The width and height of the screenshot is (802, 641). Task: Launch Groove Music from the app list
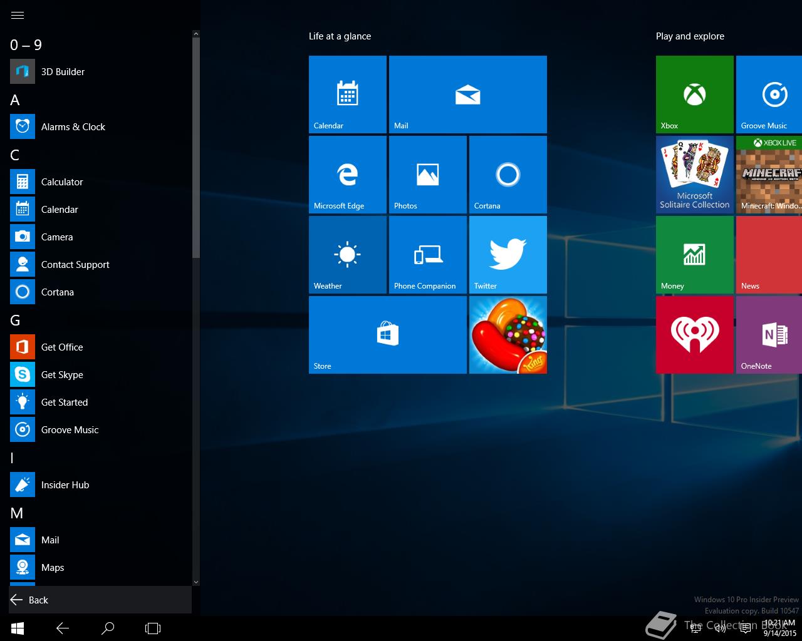tap(100, 429)
